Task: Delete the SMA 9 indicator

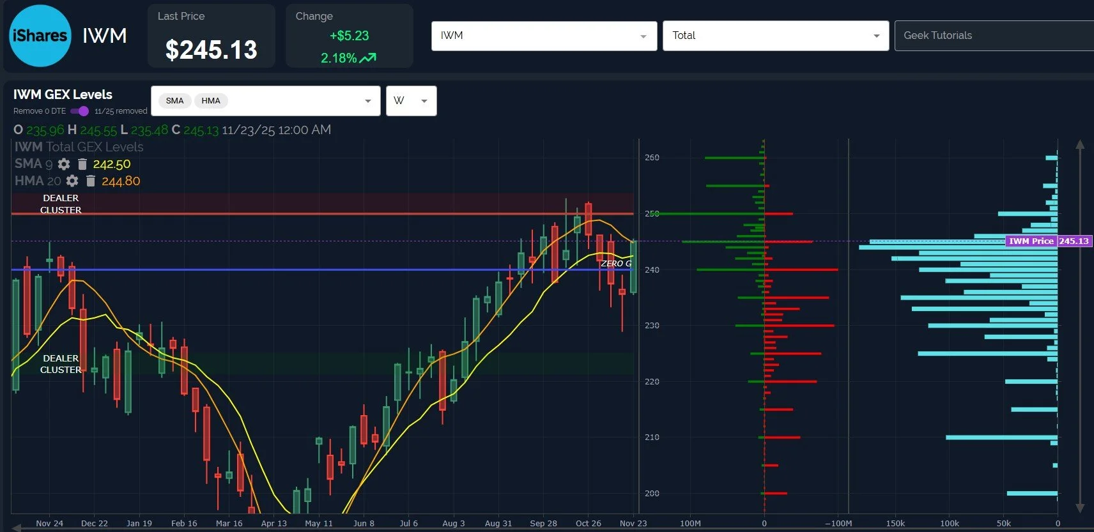Action: tap(82, 164)
